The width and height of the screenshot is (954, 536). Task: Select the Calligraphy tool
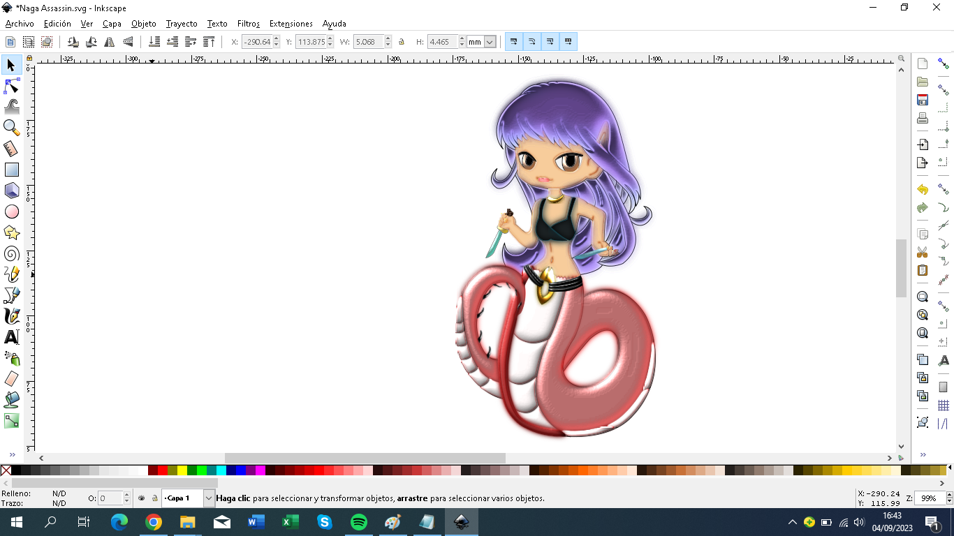point(11,316)
